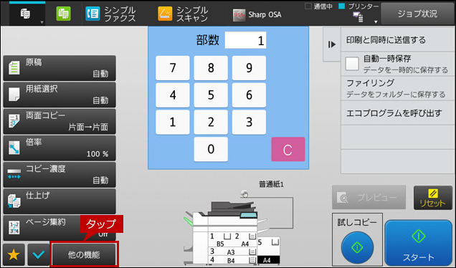
Task: Open ジョブ状況 job status
Action: (417, 14)
